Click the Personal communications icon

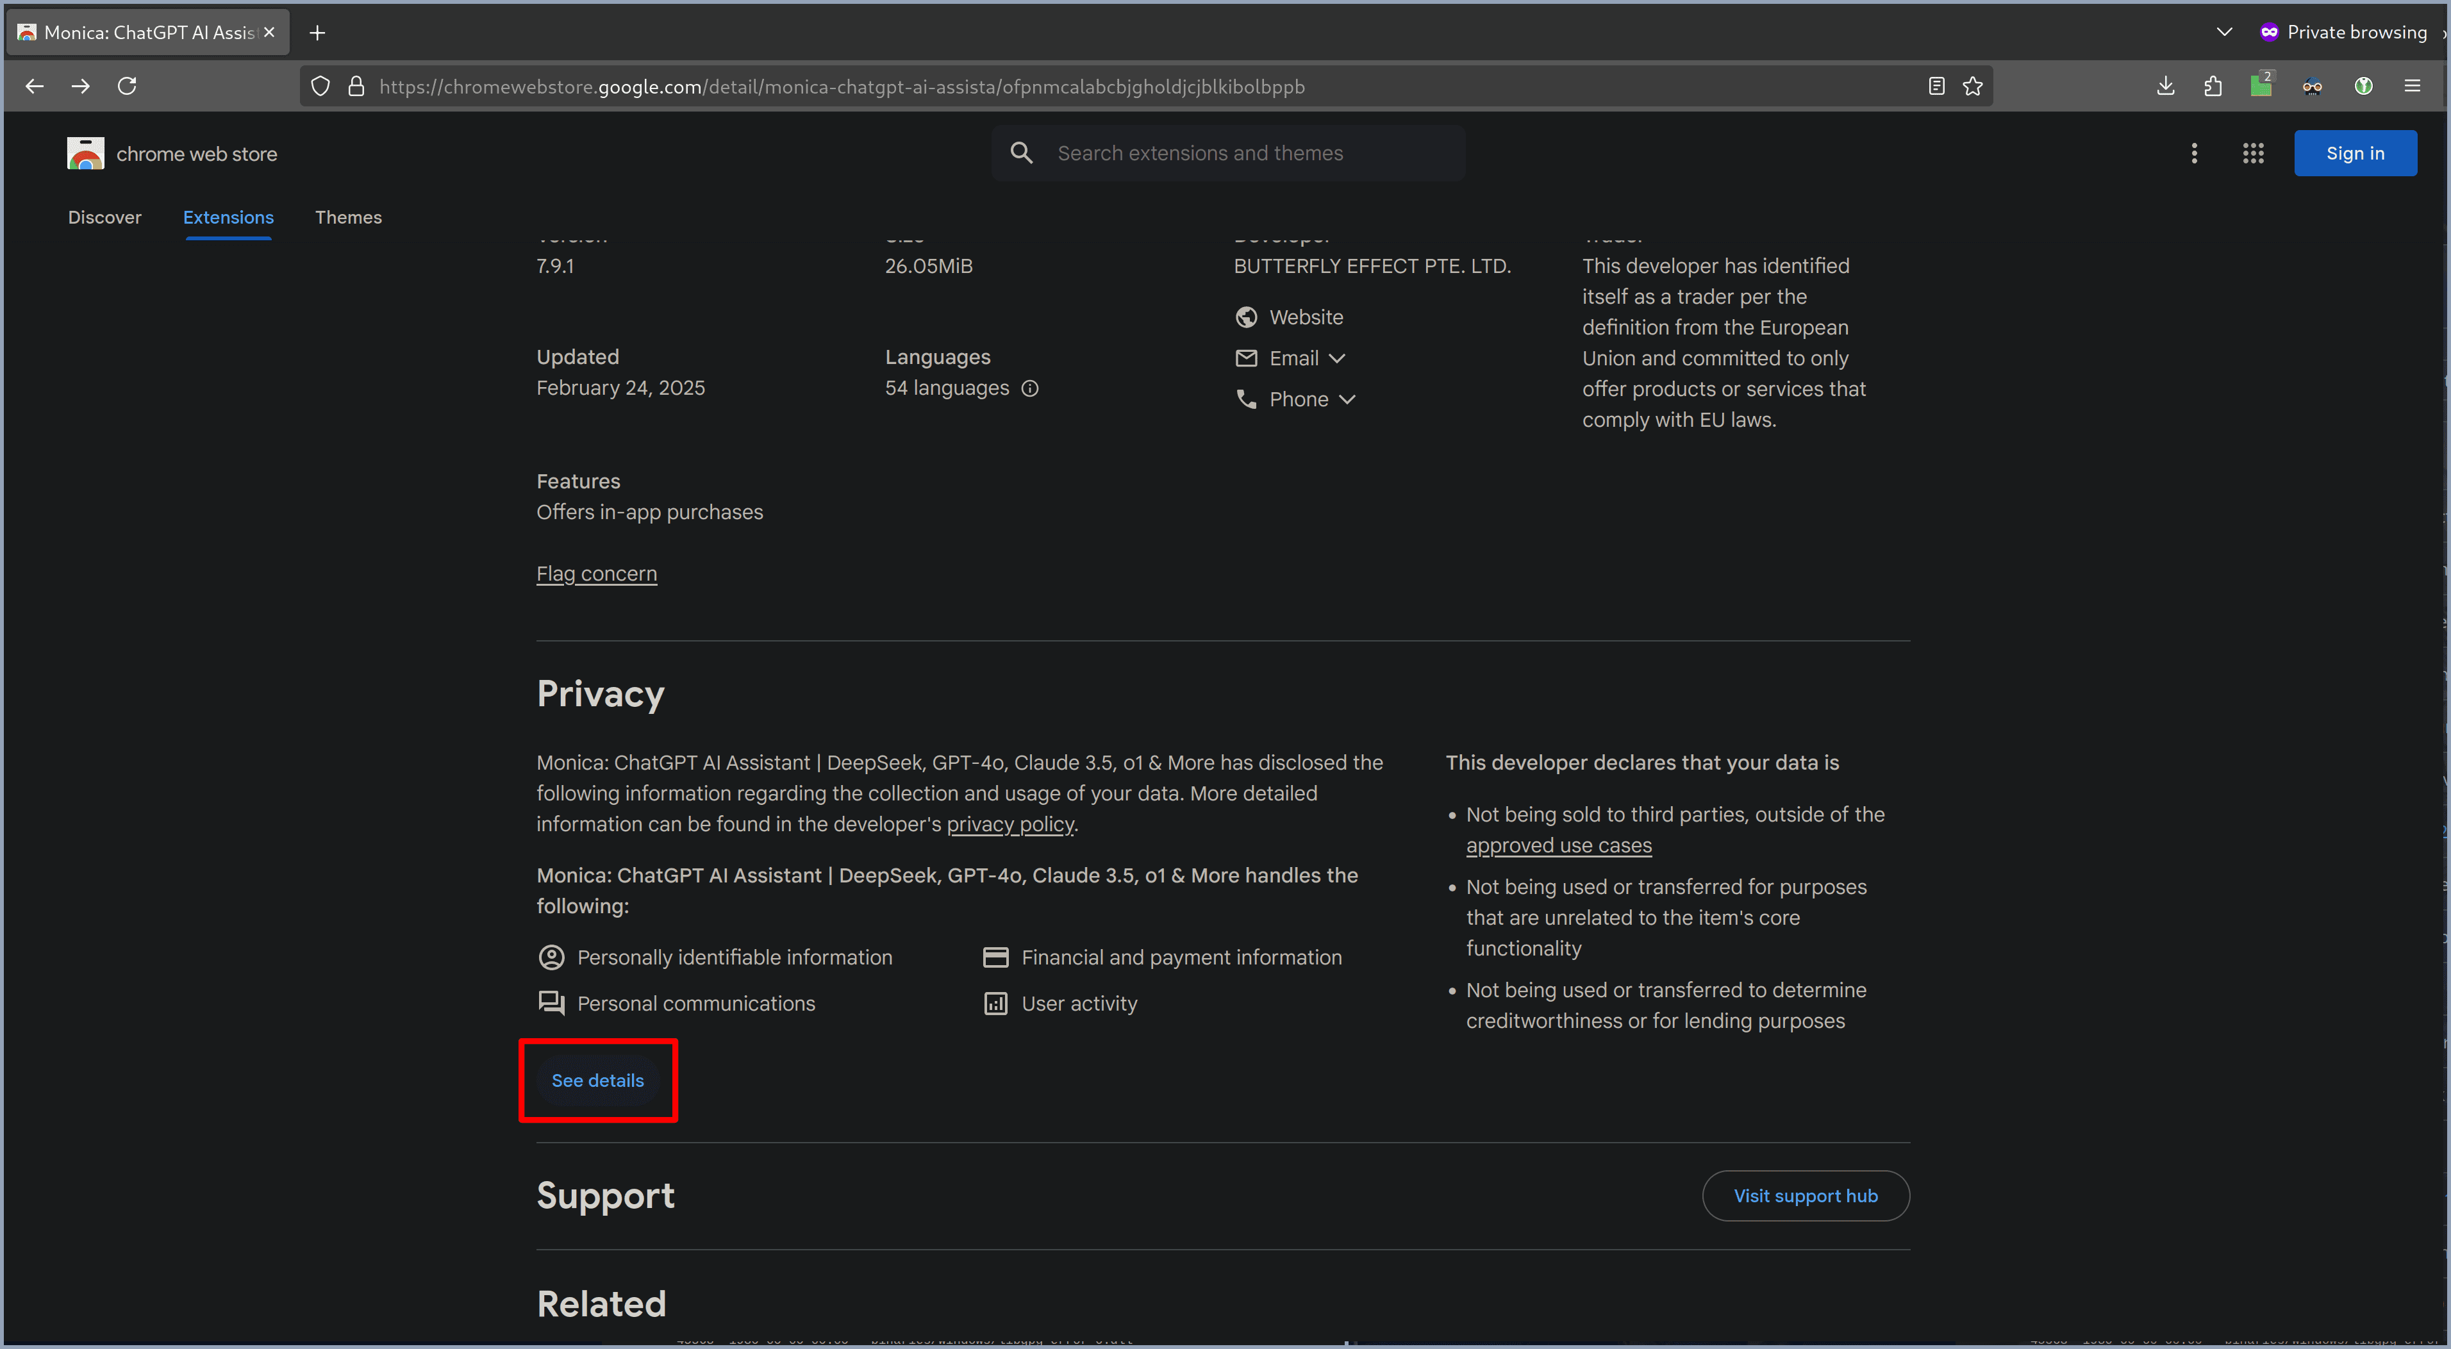coord(552,1004)
